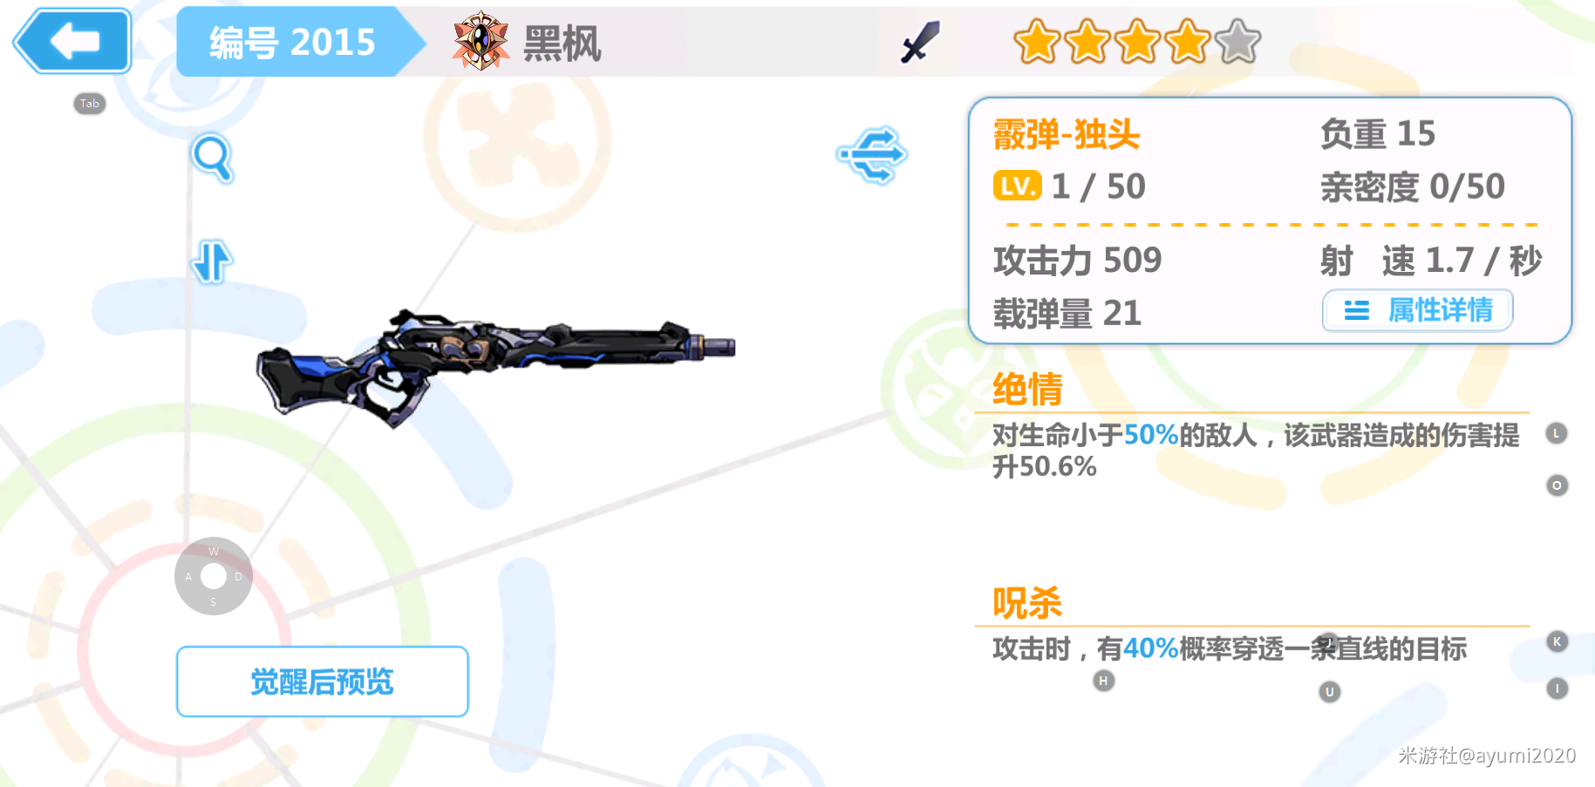Click the WASD virtual joystick

pos(214,576)
